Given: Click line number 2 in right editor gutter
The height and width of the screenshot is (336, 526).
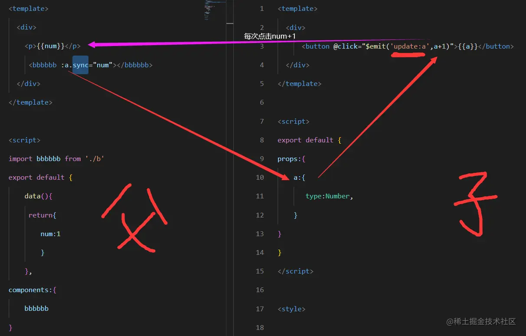Looking at the screenshot, I should [261, 28].
